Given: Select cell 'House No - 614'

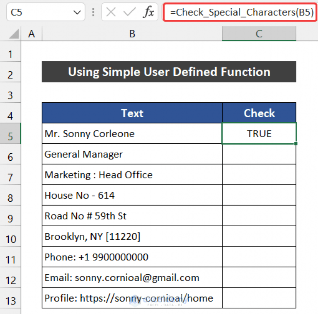Looking at the screenshot, I should 132,195.
